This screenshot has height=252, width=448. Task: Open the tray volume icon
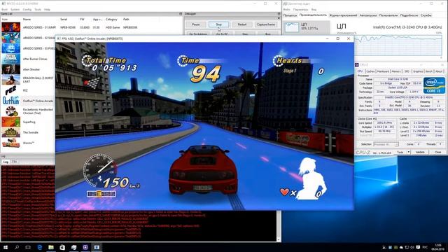[412, 247]
